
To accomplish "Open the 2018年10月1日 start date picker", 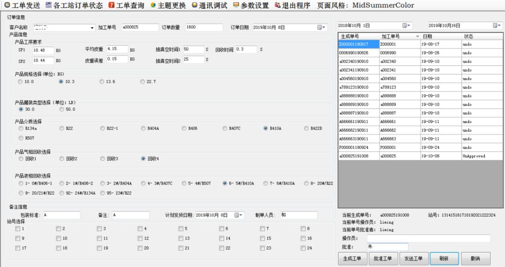I will (x=406, y=25).
